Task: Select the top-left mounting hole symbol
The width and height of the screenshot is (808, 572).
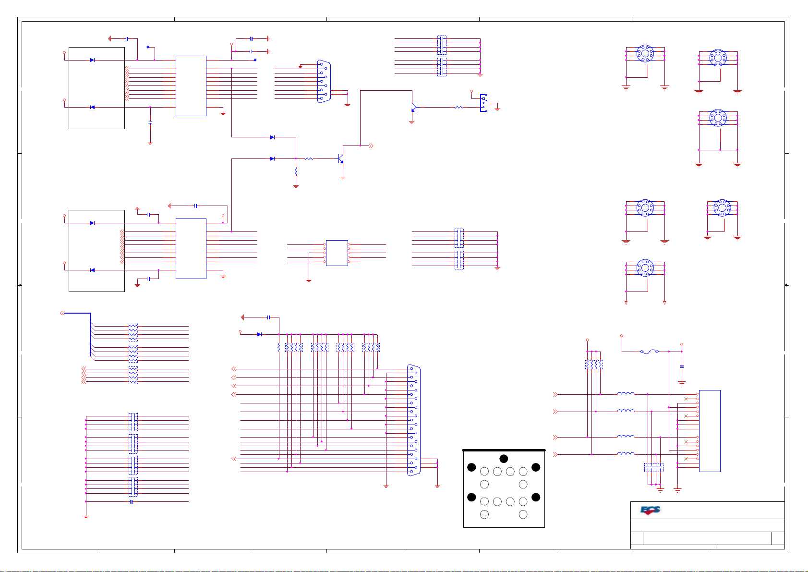Action: (x=645, y=53)
